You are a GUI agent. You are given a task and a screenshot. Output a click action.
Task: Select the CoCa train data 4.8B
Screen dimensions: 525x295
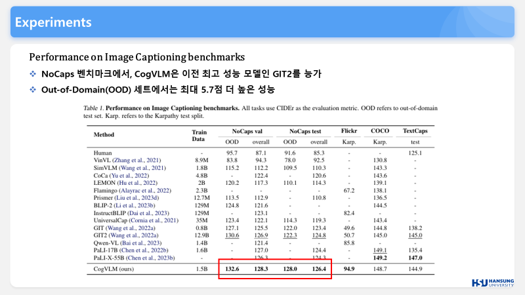click(x=201, y=176)
